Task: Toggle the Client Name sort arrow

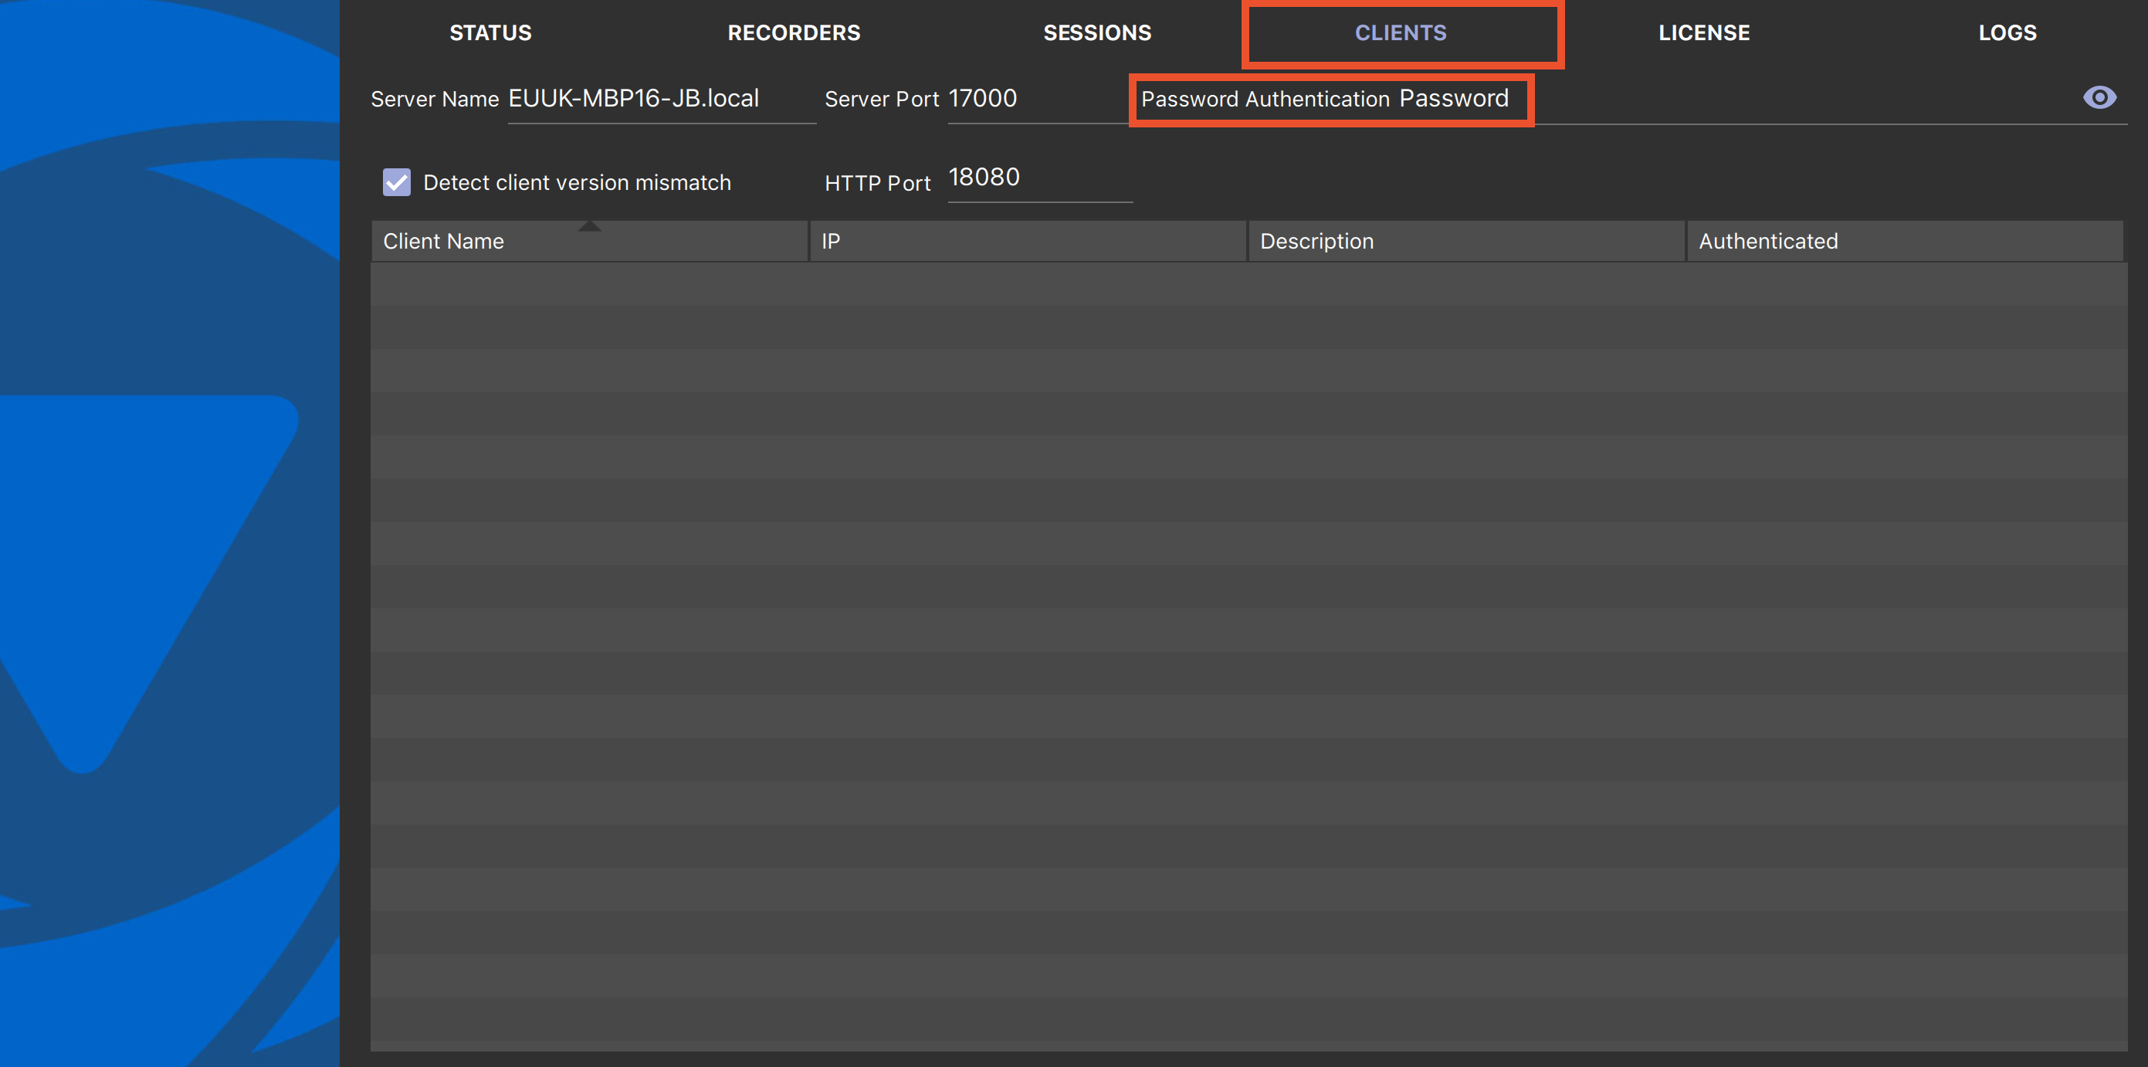Action: (590, 226)
